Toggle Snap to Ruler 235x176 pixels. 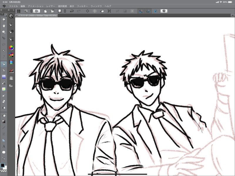click(x=141, y=11)
